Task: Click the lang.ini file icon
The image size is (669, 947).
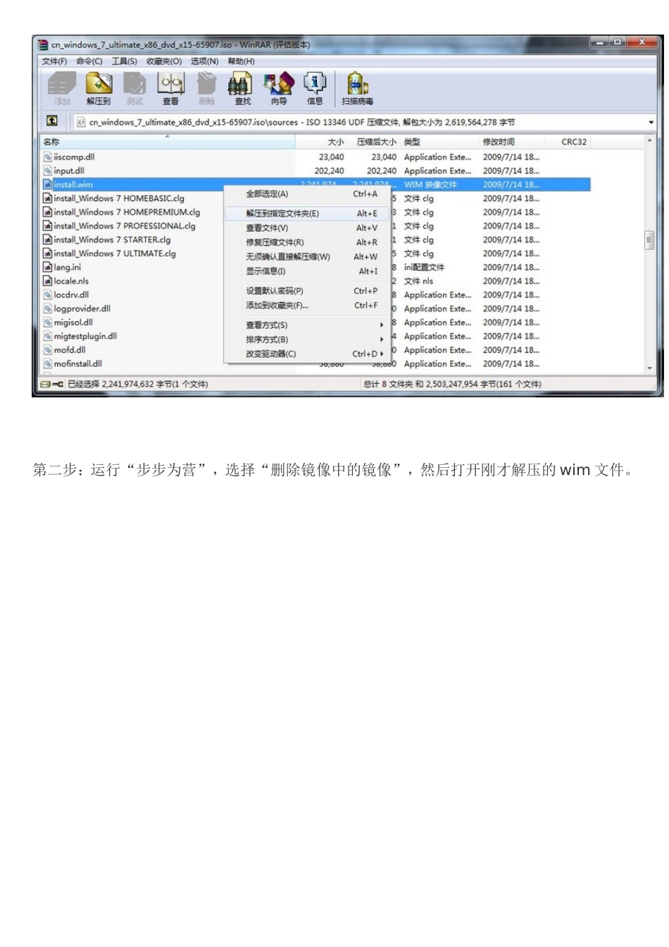Action: pos(48,267)
